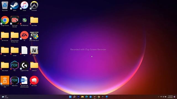Open File Explorer from taskbar

82,97
